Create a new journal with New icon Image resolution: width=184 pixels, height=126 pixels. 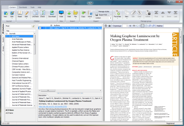[5, 14]
